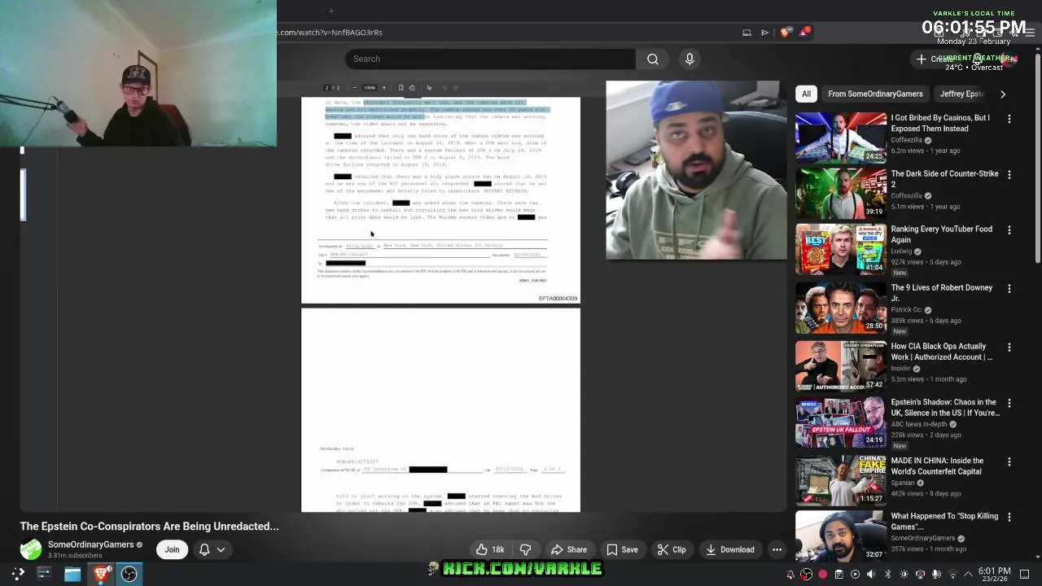The width and height of the screenshot is (1042, 586).
Task: Click the YouTube search magnifier button
Action: coord(652,59)
